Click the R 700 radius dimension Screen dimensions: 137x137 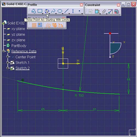(x=79, y=96)
